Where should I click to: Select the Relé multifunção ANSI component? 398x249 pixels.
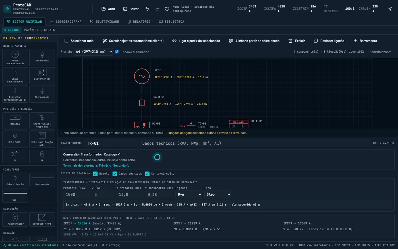(x=42, y=139)
